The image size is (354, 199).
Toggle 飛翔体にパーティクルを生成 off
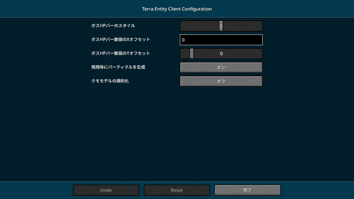point(221,67)
